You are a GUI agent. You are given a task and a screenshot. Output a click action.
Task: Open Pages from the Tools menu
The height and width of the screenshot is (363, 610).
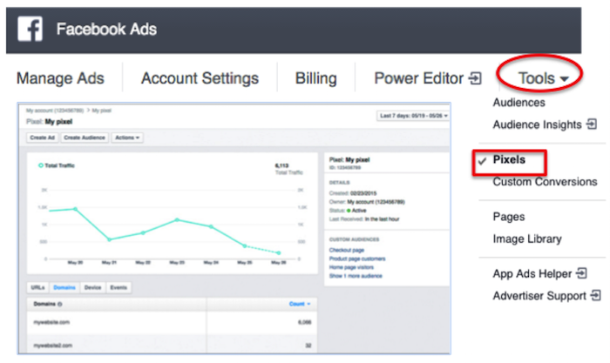point(509,217)
